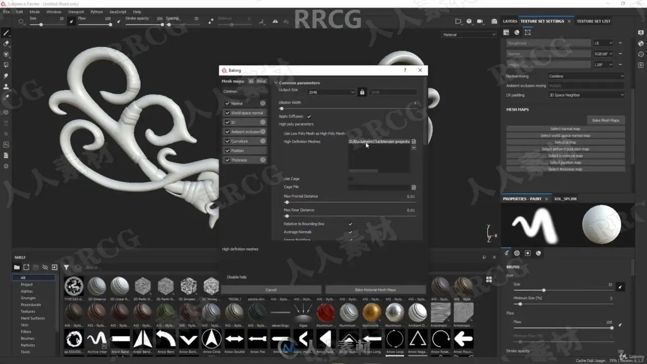Viewport: 647px width, 364px height.
Task: Uncheck the ID mesh map checkbox
Action: [227, 122]
